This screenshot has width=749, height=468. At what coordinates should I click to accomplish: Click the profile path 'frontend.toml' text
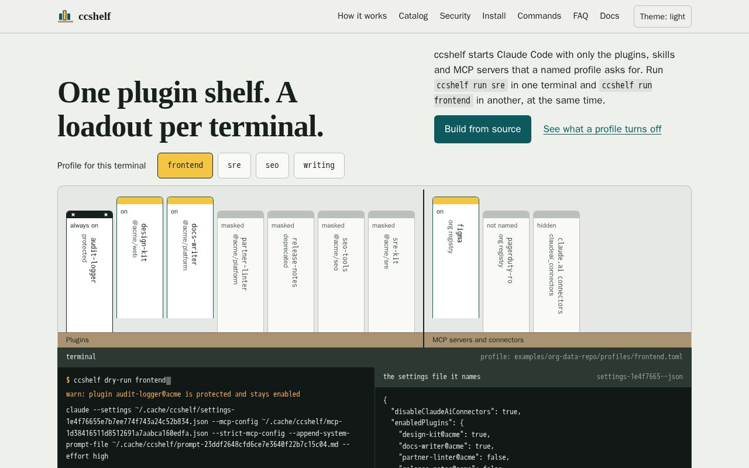click(582, 357)
